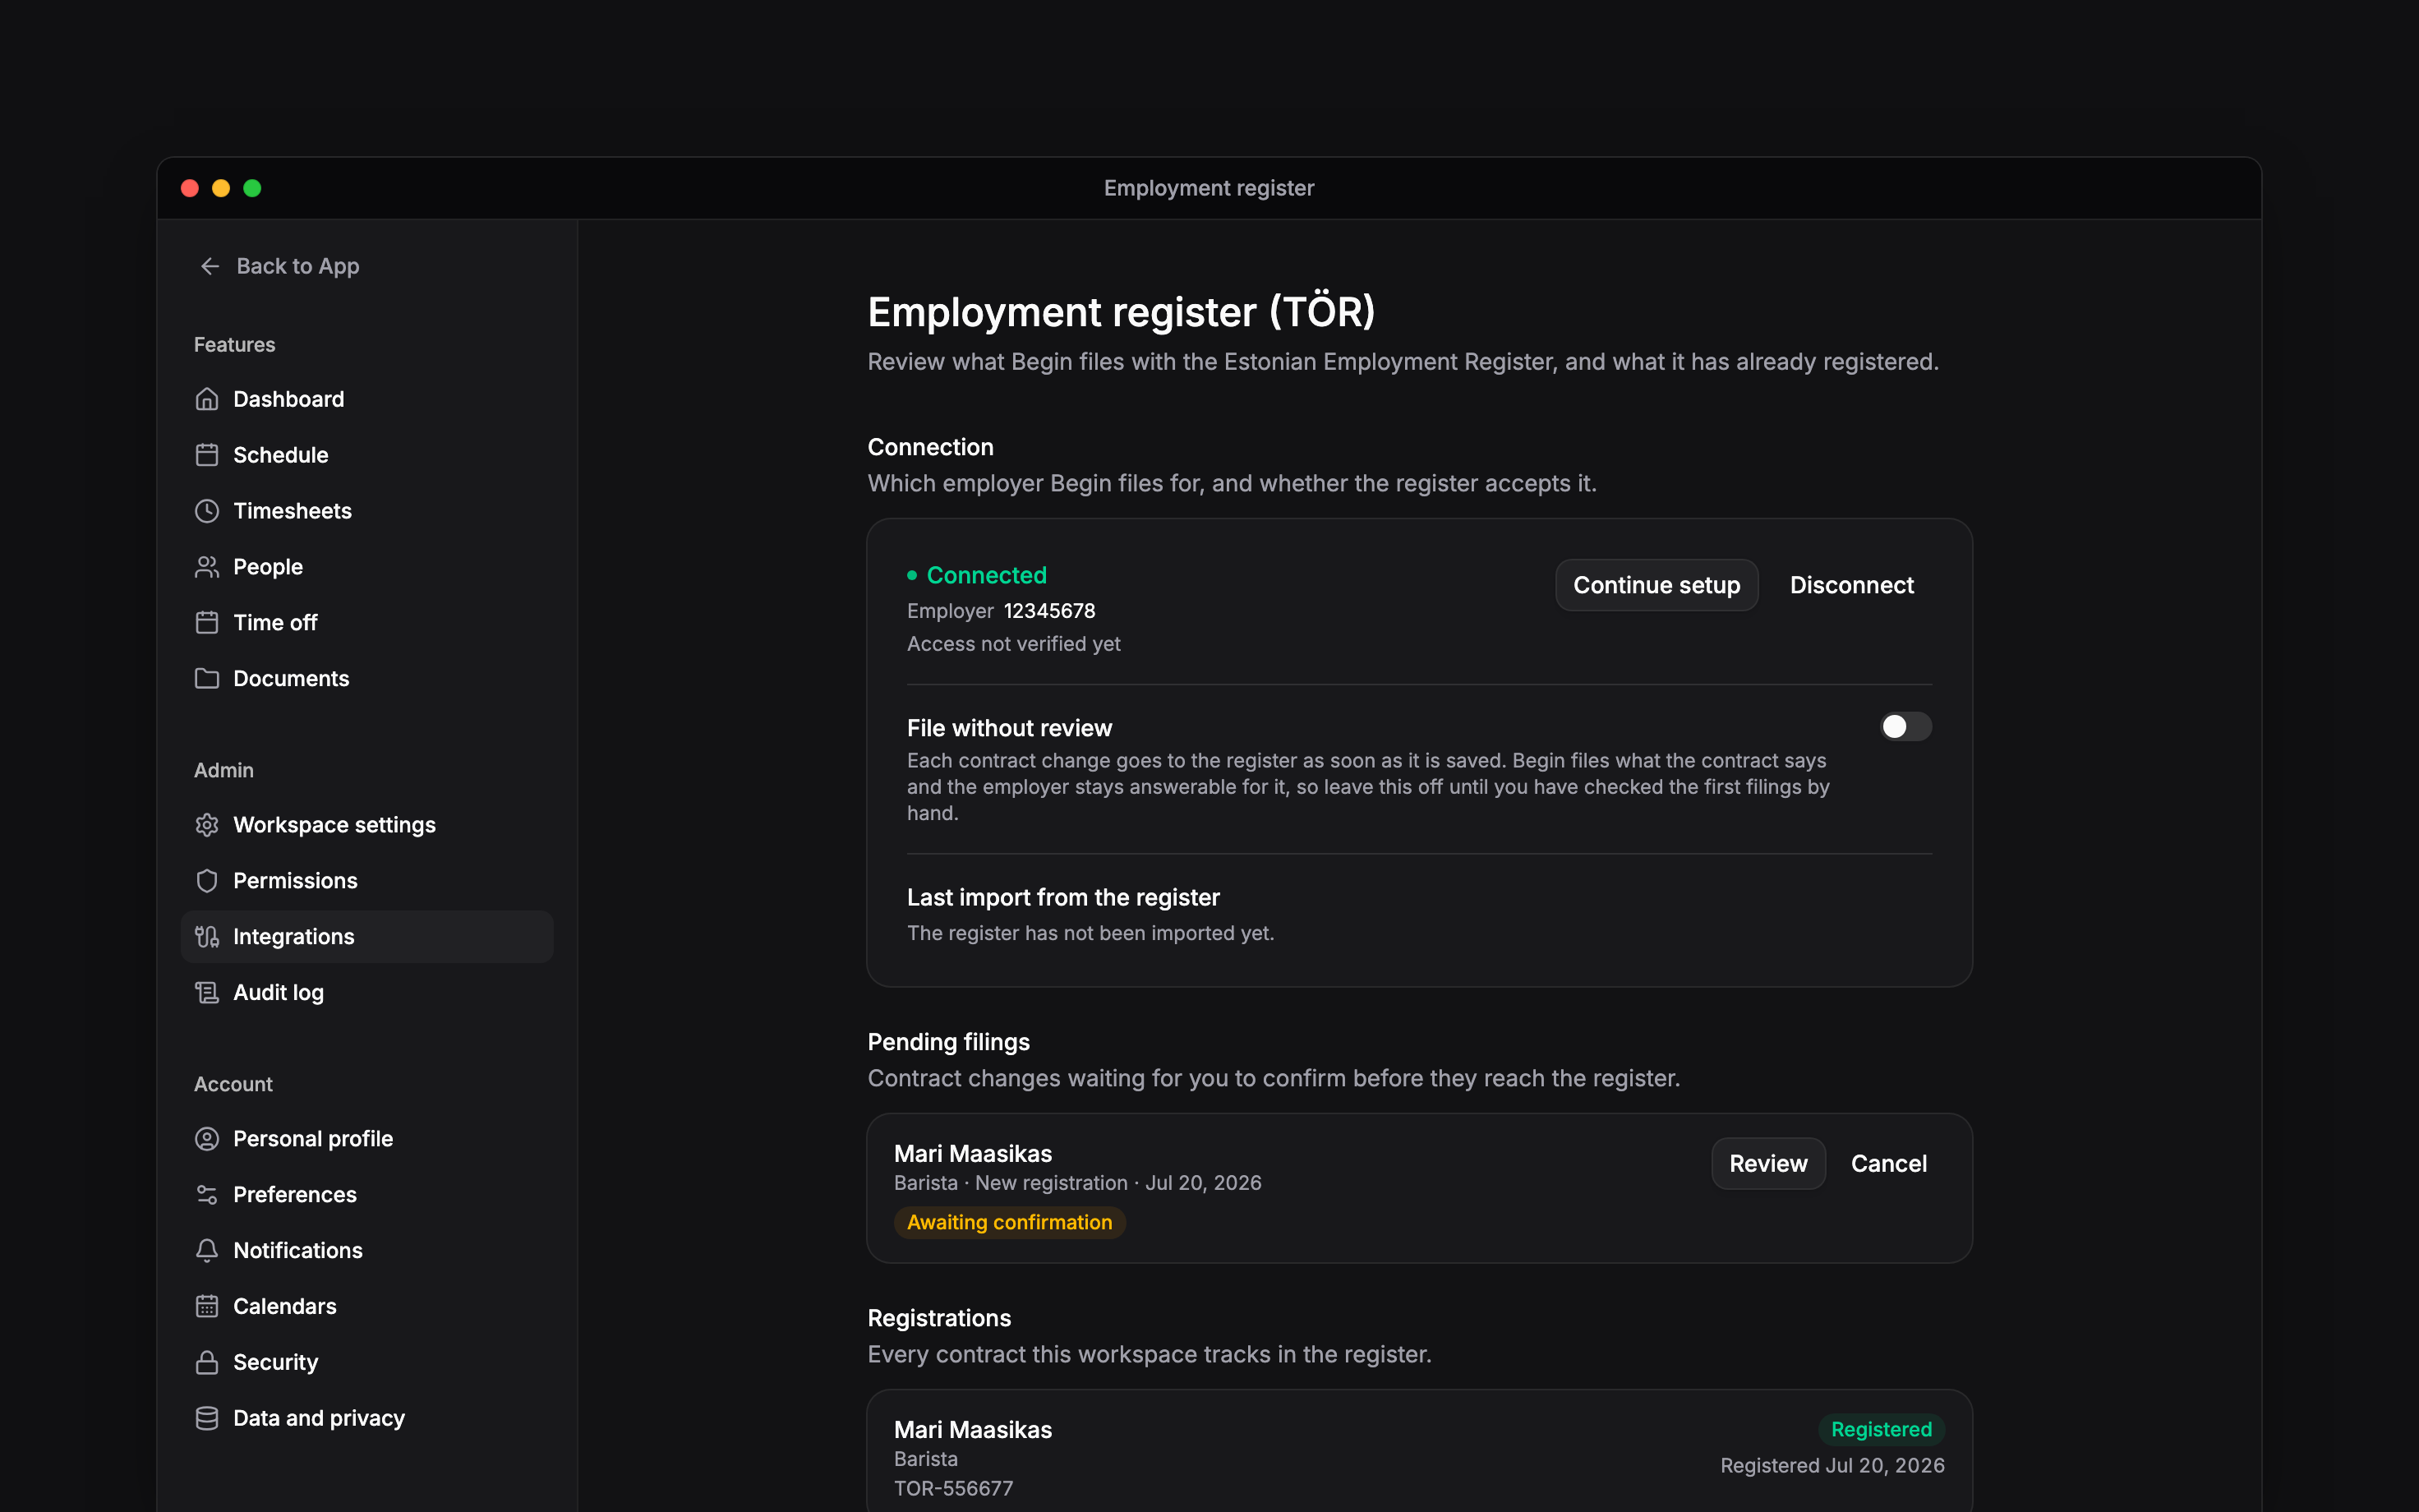Viewport: 2419px width, 1512px height.
Task: Click the Audit log scroll icon
Action: 207,993
